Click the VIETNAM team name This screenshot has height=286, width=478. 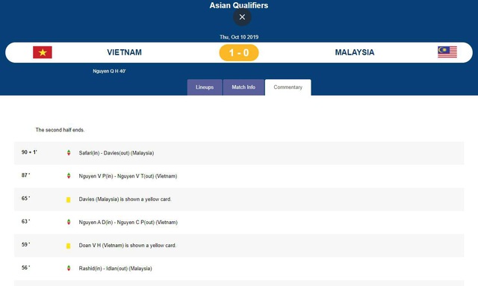(125, 52)
